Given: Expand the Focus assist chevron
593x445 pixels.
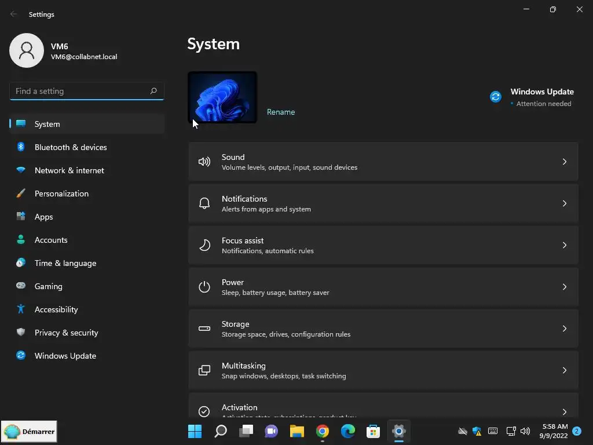Looking at the screenshot, I should [564, 245].
